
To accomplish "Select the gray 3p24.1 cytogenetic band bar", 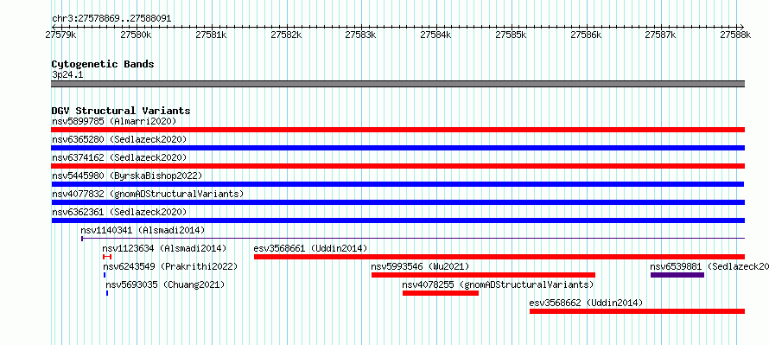I will click(x=397, y=84).
